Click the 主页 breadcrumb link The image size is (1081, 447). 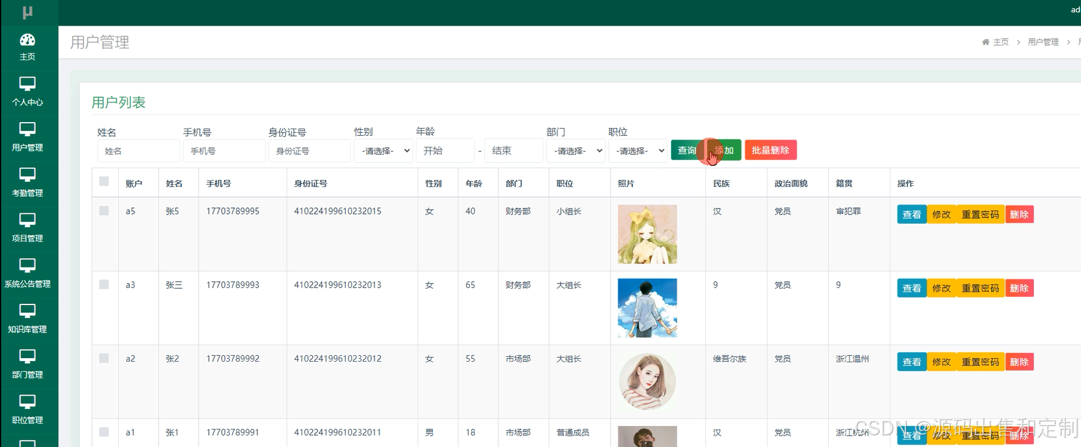click(x=1001, y=42)
